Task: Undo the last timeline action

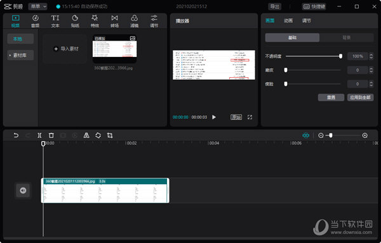Action: (16, 135)
